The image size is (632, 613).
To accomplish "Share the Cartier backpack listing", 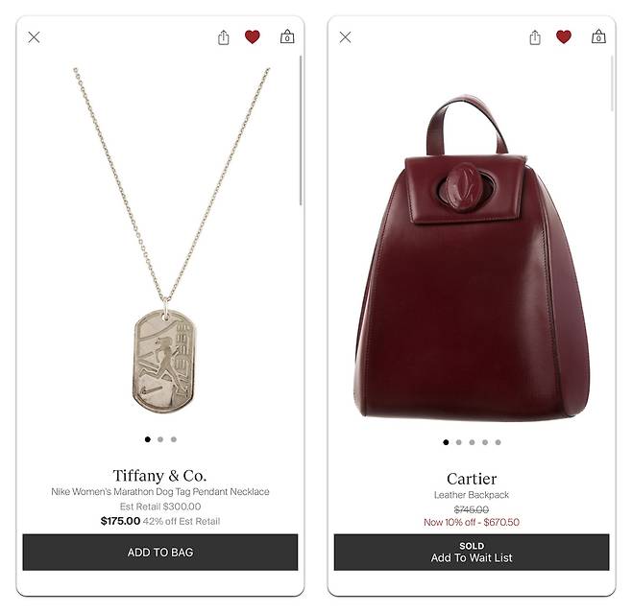I will 535,37.
